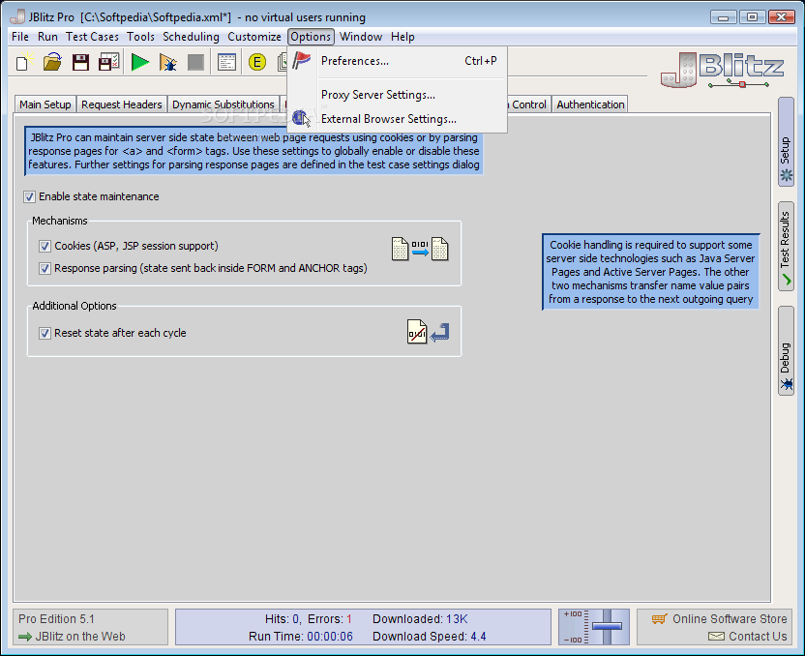Click the yellow E toolbar icon
Viewport: 805px width, 656px height.
click(256, 63)
